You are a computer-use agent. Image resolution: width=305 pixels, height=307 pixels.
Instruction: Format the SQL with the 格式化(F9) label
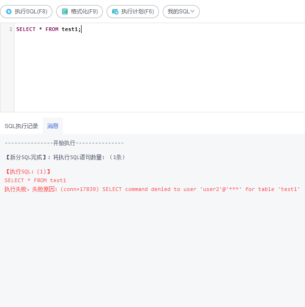[84, 12]
